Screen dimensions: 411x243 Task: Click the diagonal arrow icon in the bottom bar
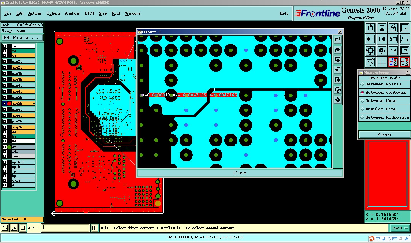pyautogui.click(x=5, y=228)
